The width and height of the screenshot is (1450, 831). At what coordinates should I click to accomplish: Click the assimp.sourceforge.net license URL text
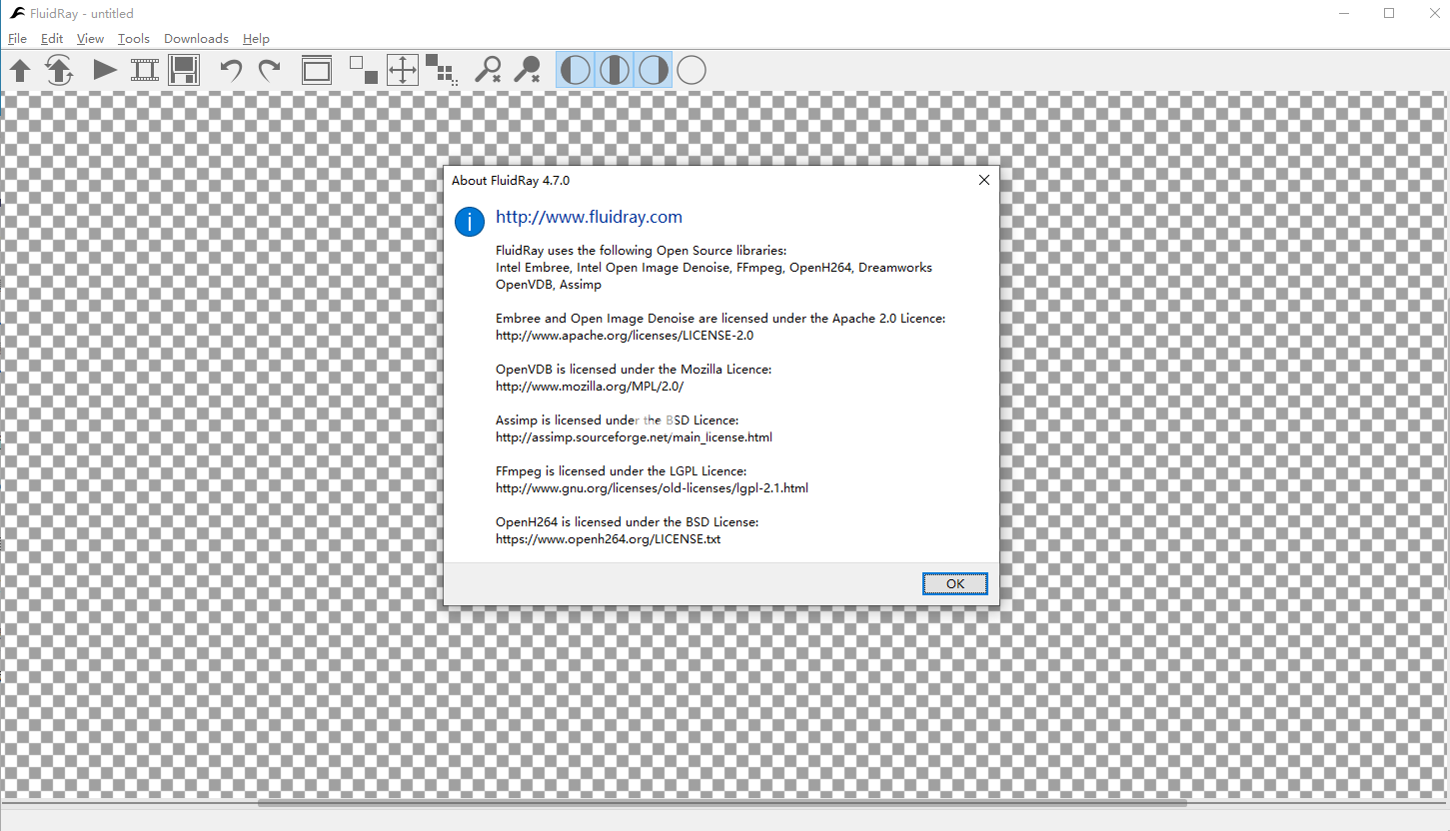(x=634, y=437)
